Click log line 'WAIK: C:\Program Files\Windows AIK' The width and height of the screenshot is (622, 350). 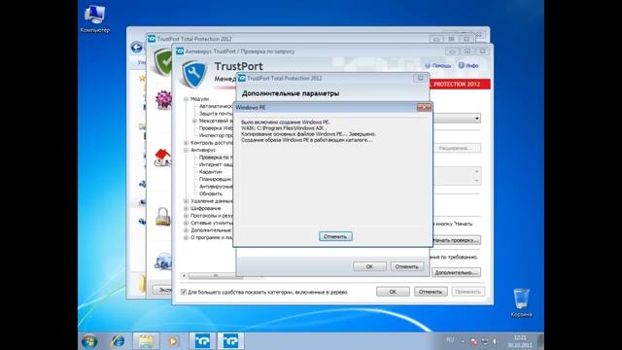tap(284, 128)
